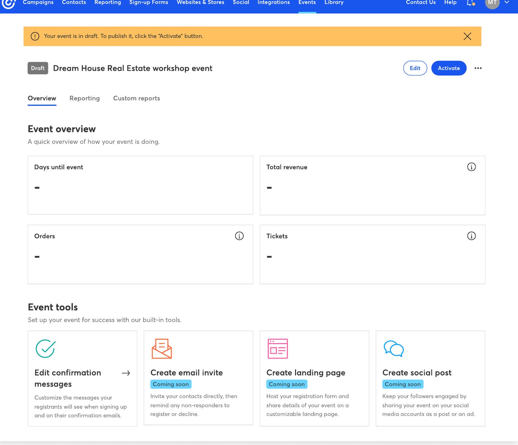
Task: Click the event title Dream House Real Estate
Action: pos(133,68)
